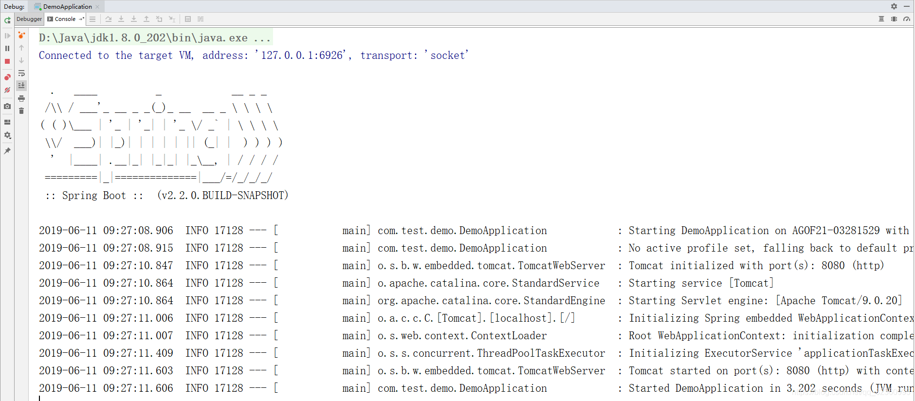Screen dimensions: 915x401
Task: Click logger name o.s.web.context.ContextLoader
Action: pos(462,335)
